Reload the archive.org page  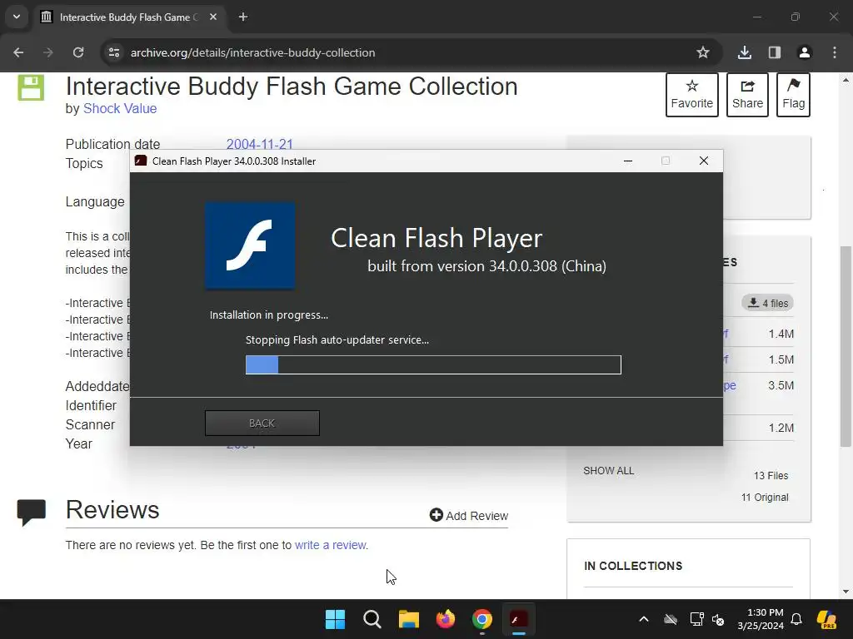pyautogui.click(x=78, y=52)
